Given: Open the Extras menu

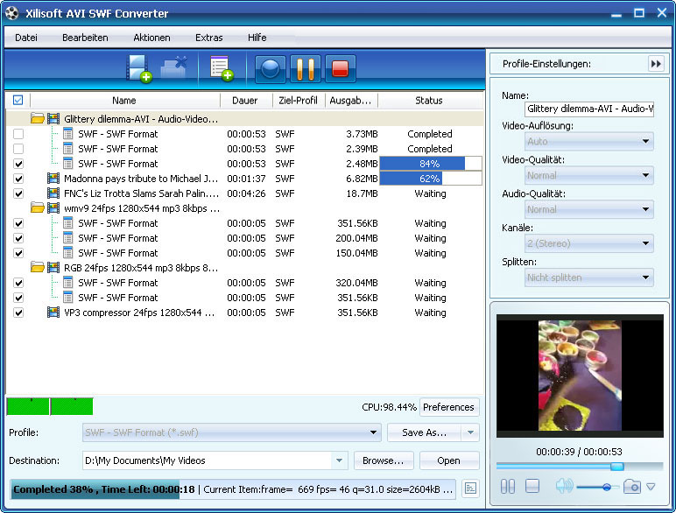Looking at the screenshot, I should (x=209, y=38).
